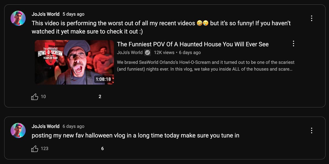This screenshot has width=329, height=164.
Task: Open JoJo's World avatar on the second post
Action: [18, 130]
